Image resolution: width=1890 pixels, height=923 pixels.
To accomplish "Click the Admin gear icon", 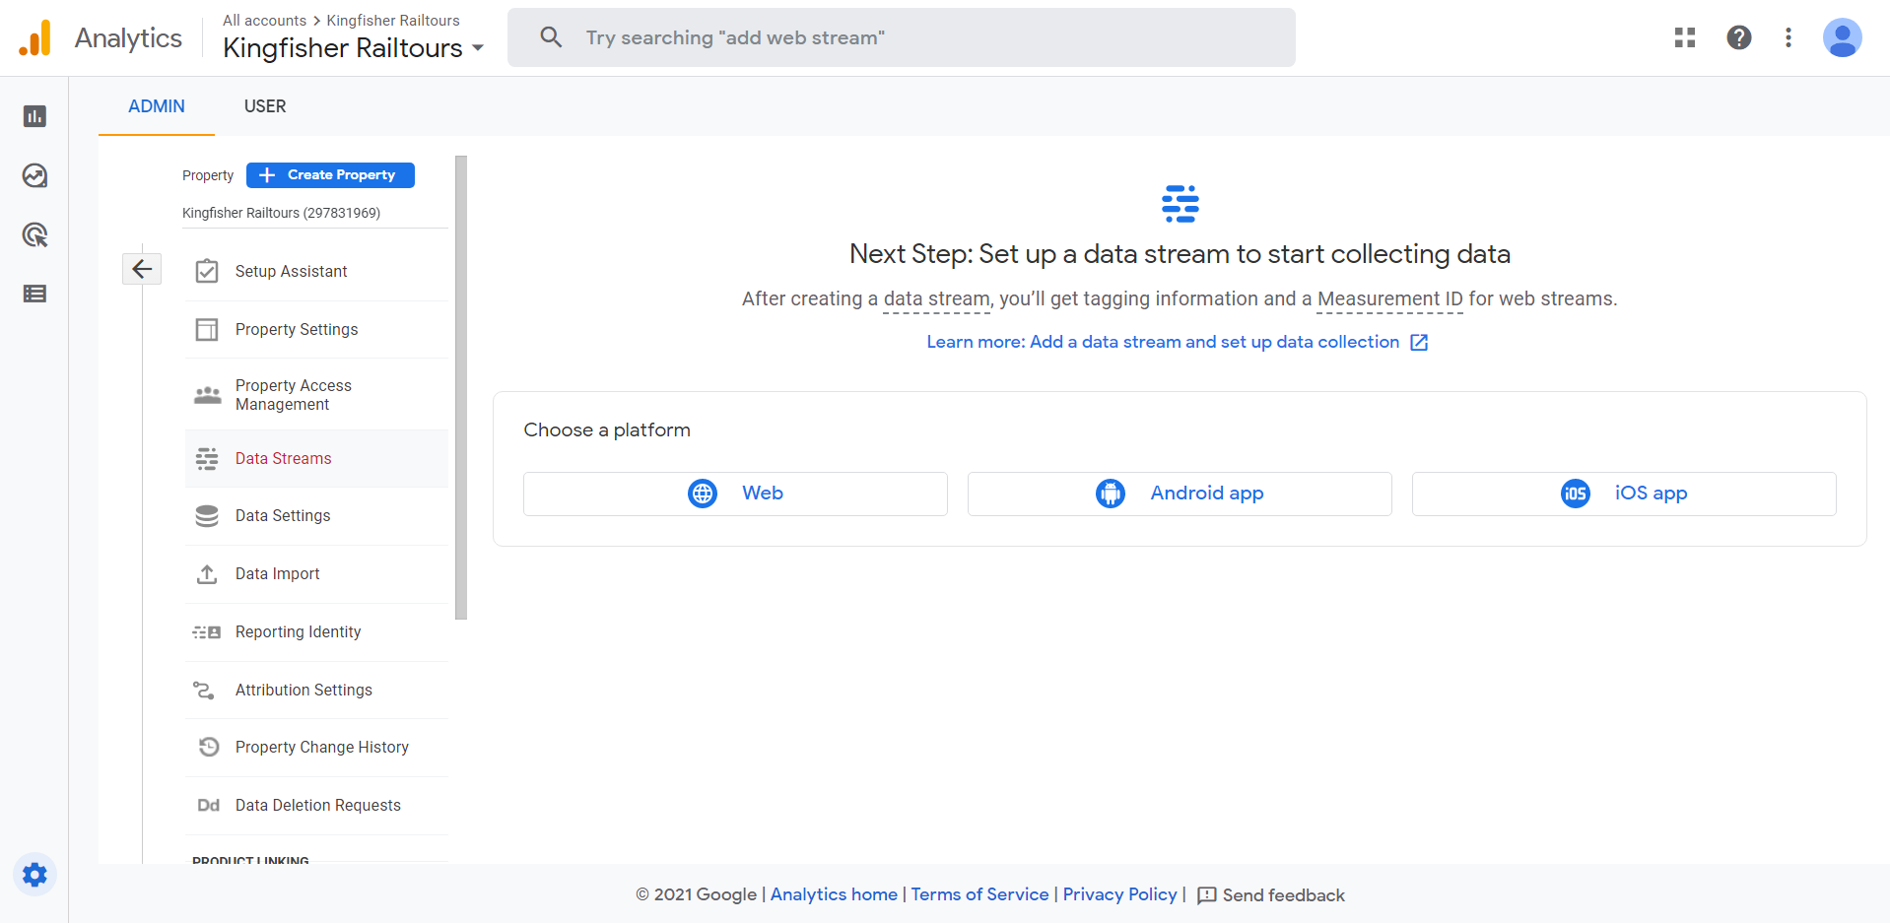I will point(34,875).
